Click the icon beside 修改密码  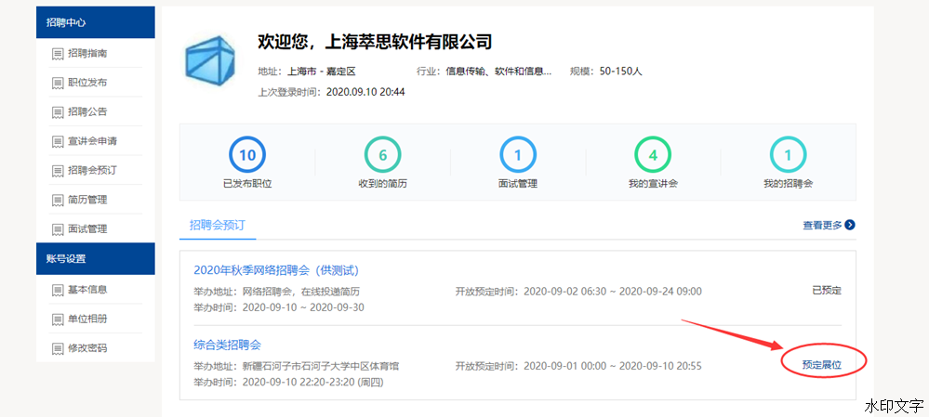point(58,348)
